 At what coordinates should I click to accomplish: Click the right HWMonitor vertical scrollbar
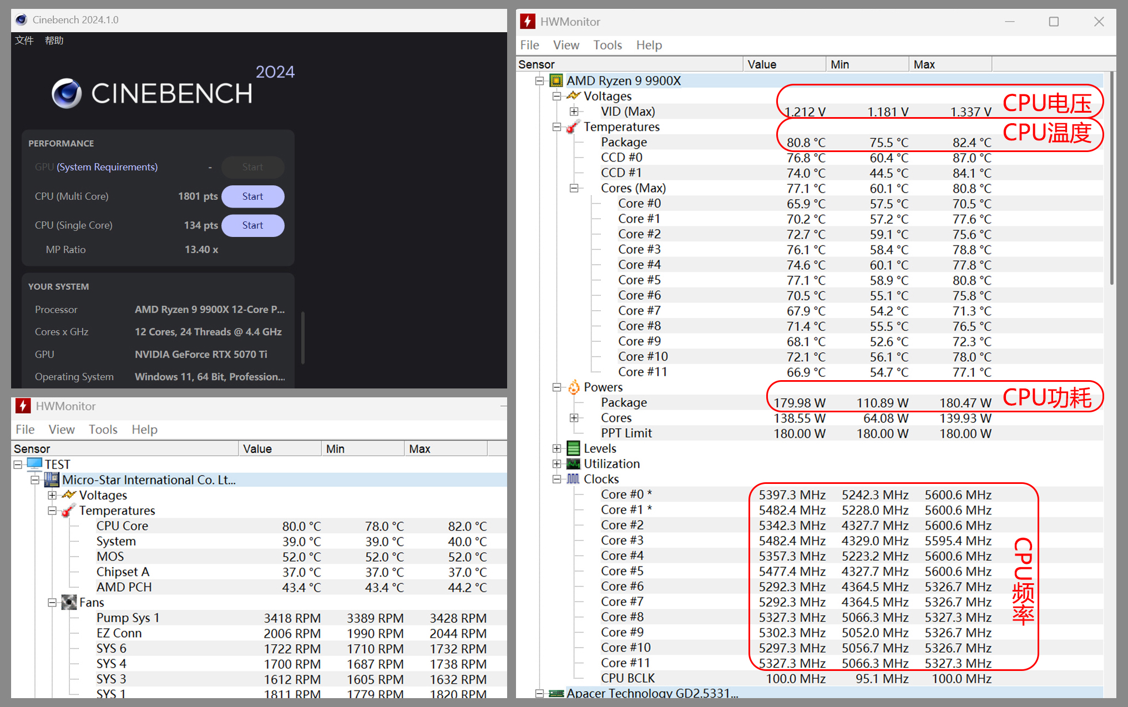[x=1111, y=178]
